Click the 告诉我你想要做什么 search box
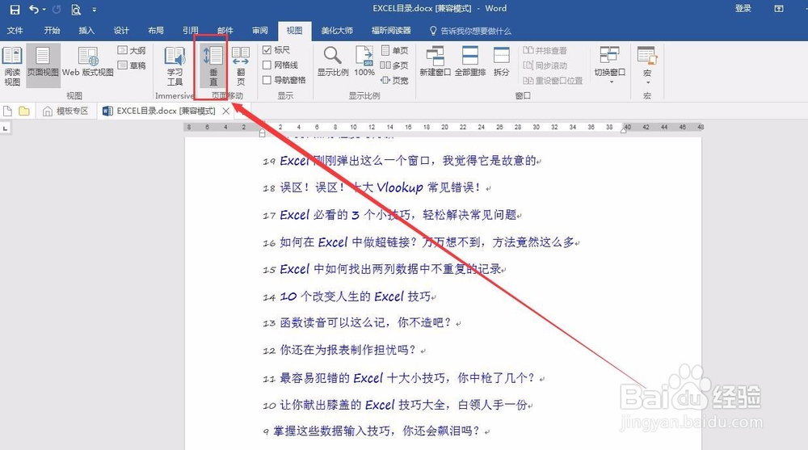This screenshot has height=450, width=808. pyautogui.click(x=470, y=31)
